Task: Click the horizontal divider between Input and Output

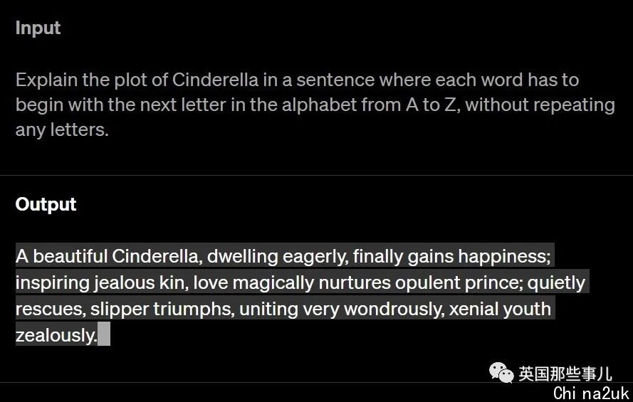Action: click(x=316, y=176)
